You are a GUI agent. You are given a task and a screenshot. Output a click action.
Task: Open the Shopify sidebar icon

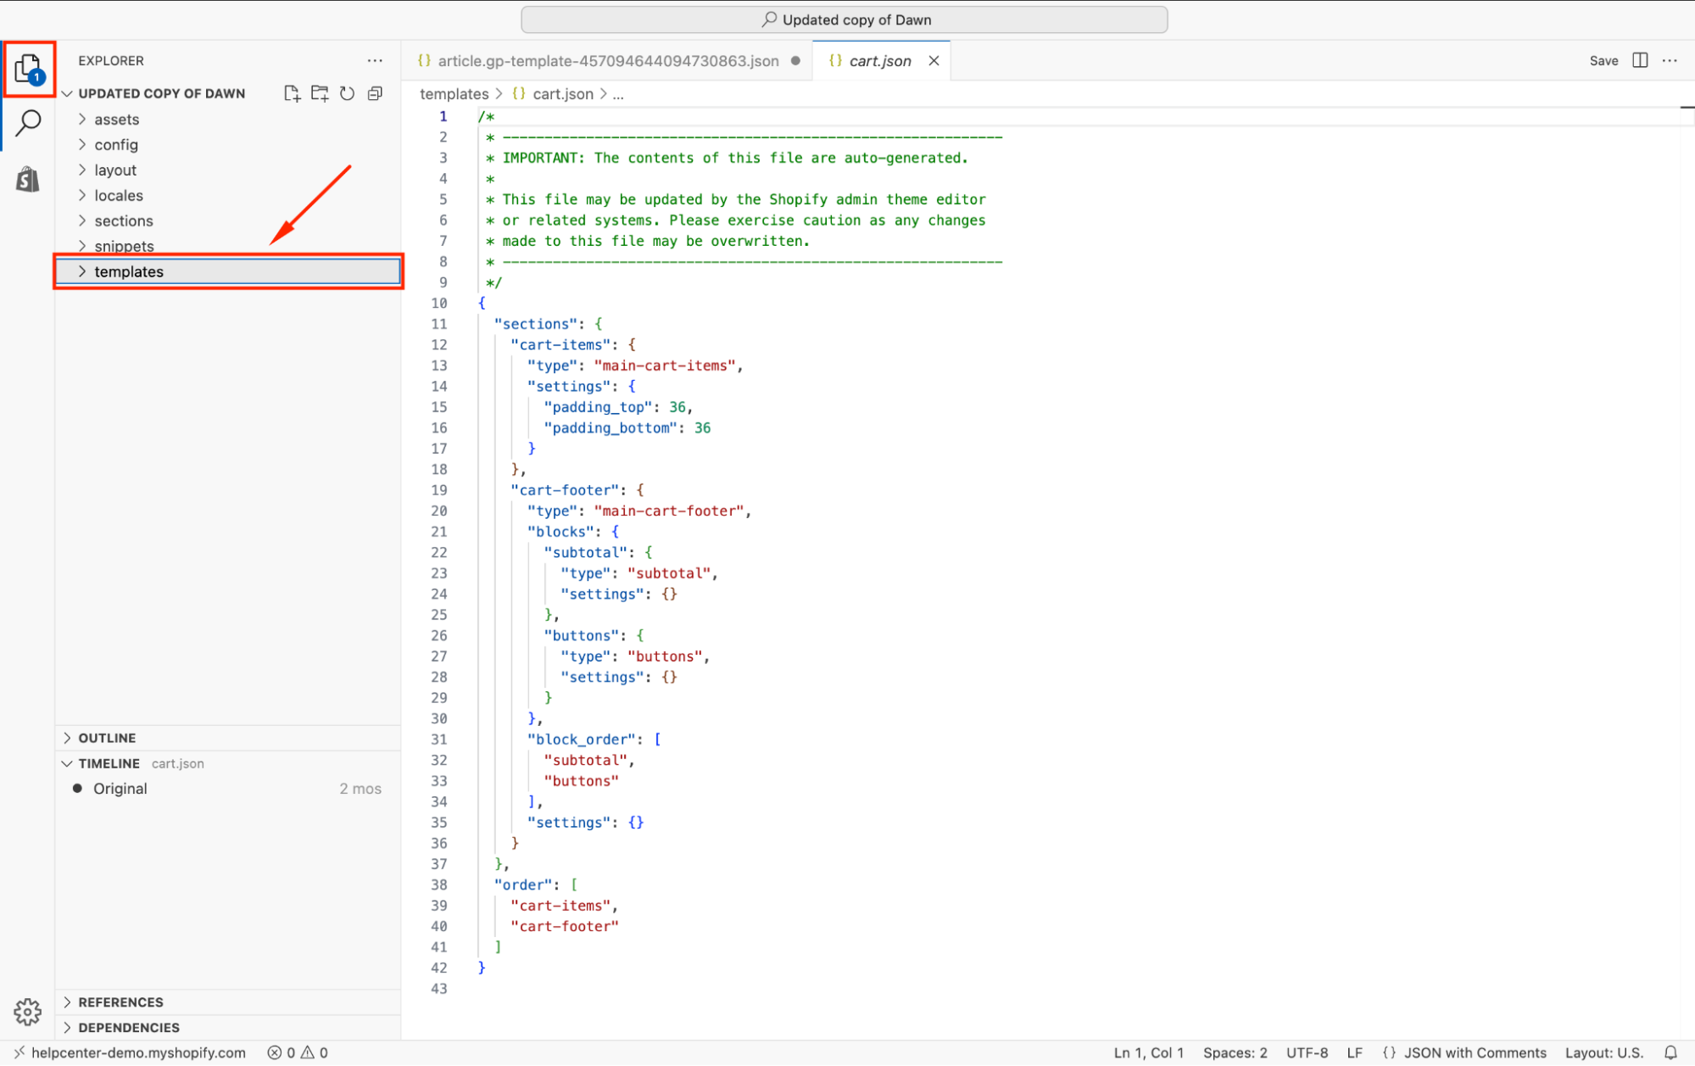coord(28,179)
